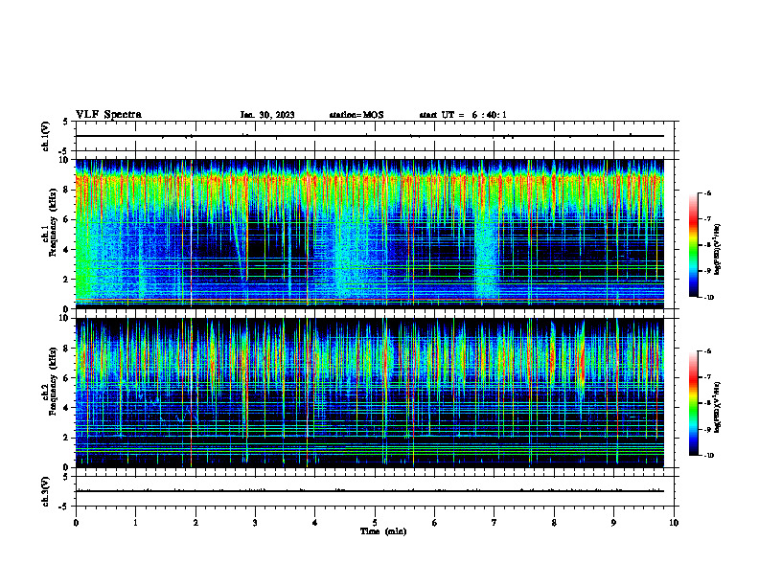The width and height of the screenshot is (759, 586).
Task: Click the "10" tick on the time axis
Action: pyautogui.click(x=674, y=523)
